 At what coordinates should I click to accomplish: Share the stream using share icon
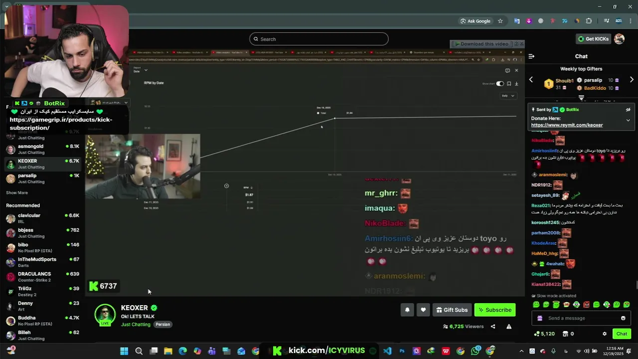[493, 327]
